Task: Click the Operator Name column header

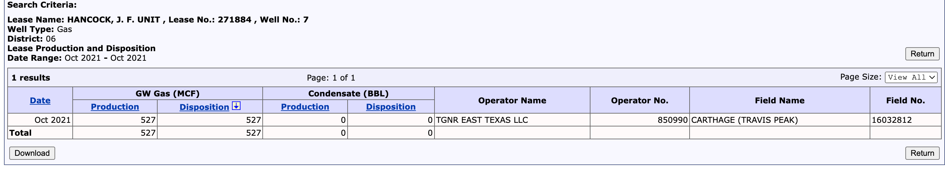Action: pos(512,100)
